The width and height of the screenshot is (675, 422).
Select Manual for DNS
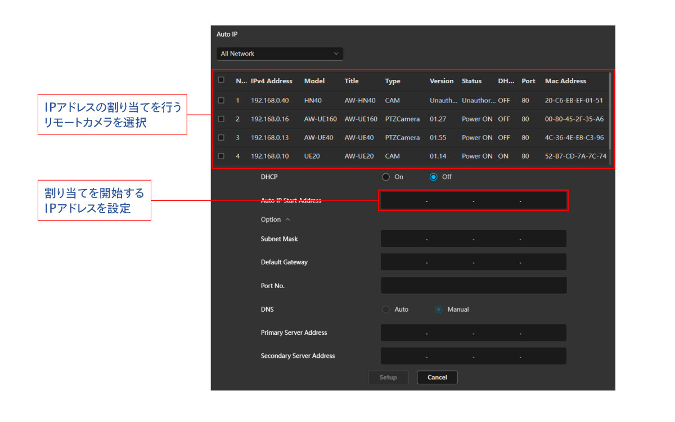coord(439,309)
